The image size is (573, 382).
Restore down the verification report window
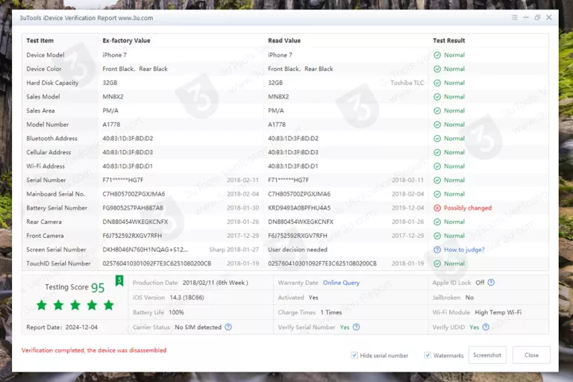click(x=537, y=17)
